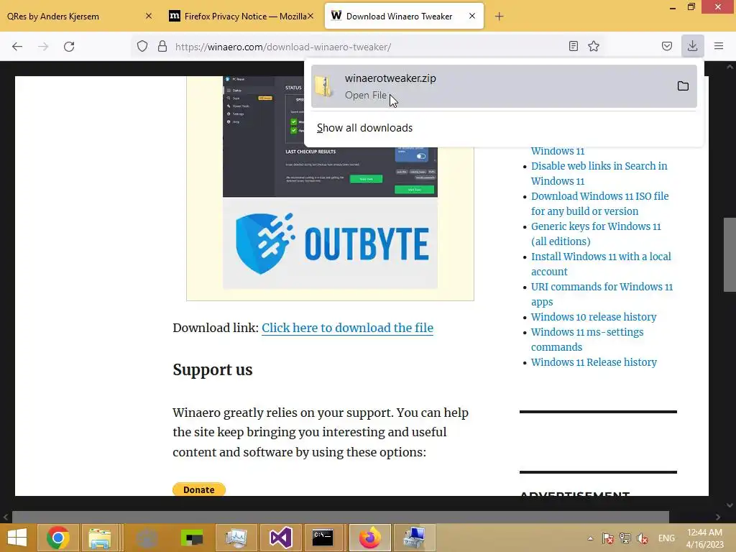The width and height of the screenshot is (736, 552).
Task: Toggle Reader View icon
Action: [573, 46]
